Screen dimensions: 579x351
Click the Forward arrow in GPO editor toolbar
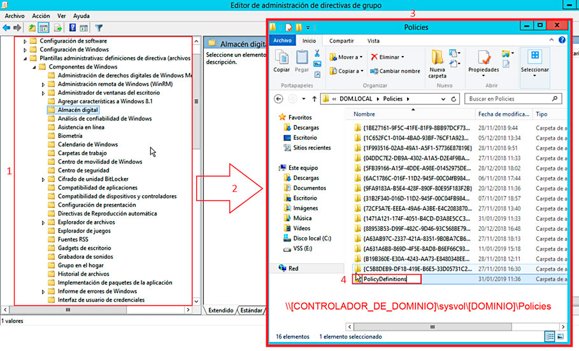tap(17, 27)
